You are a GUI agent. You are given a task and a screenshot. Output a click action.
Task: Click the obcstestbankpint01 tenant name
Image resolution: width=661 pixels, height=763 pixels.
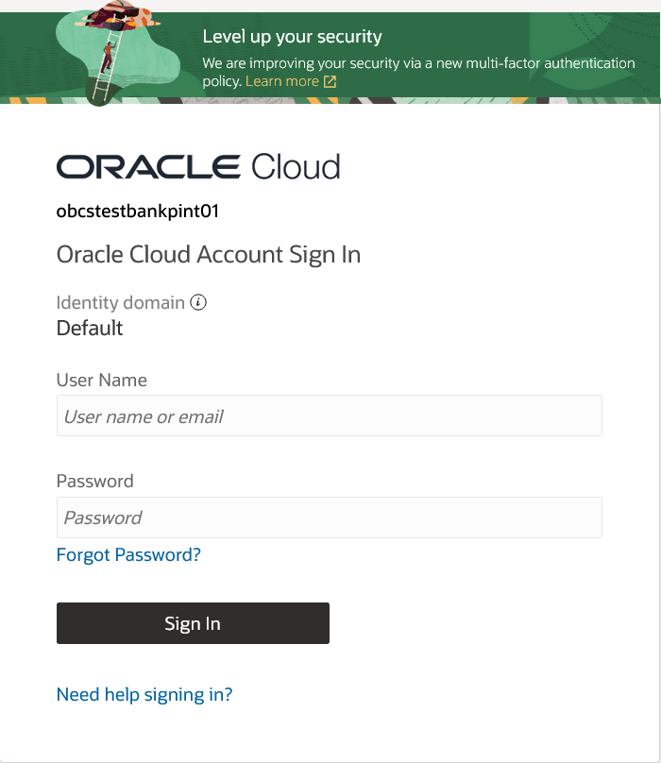pos(138,211)
